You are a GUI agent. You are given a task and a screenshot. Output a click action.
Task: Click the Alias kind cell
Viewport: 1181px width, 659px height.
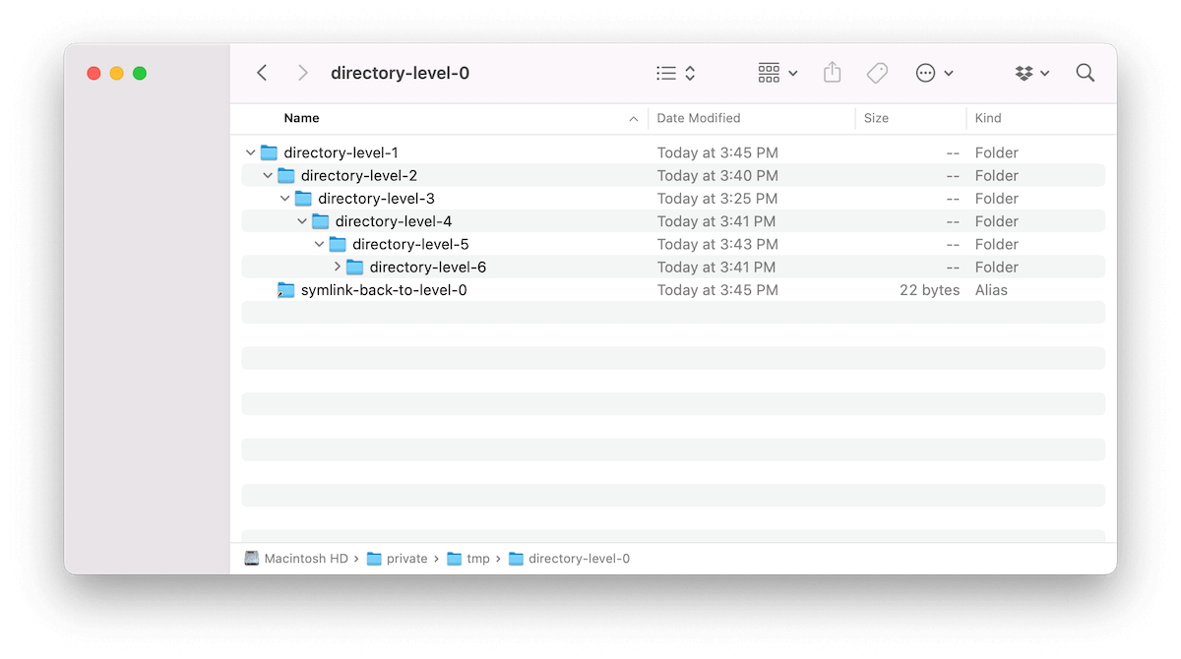(991, 290)
